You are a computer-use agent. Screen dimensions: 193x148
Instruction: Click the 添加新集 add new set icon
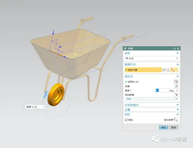click(x=176, y=95)
